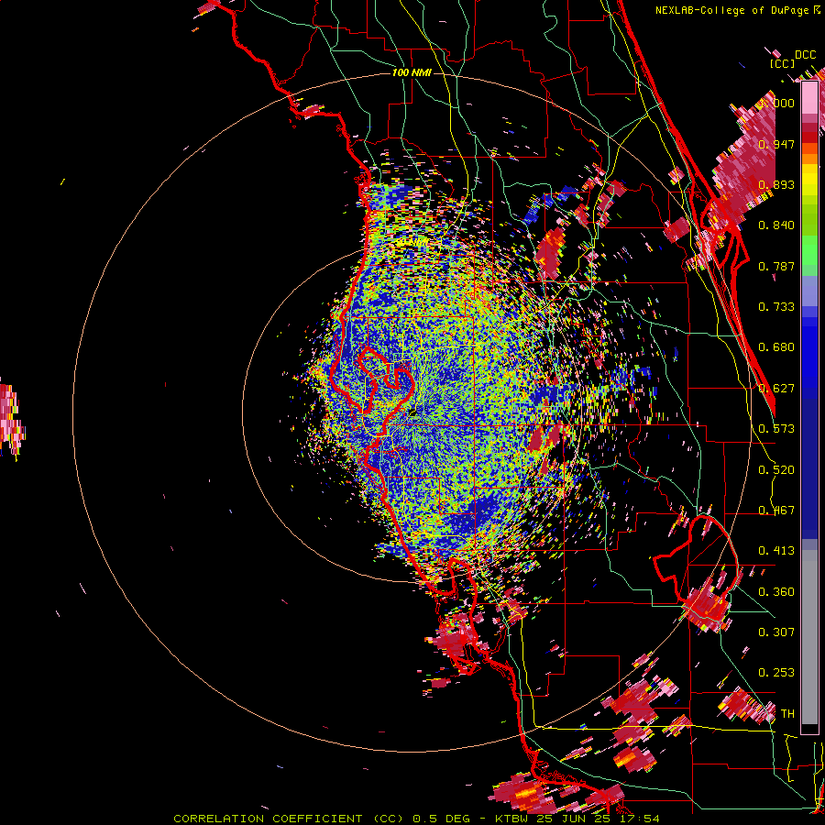825x825 pixels.
Task: Click the TH threshold legend label
Action: click(x=787, y=714)
